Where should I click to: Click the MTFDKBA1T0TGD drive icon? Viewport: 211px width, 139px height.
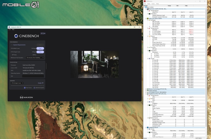[148, 92]
